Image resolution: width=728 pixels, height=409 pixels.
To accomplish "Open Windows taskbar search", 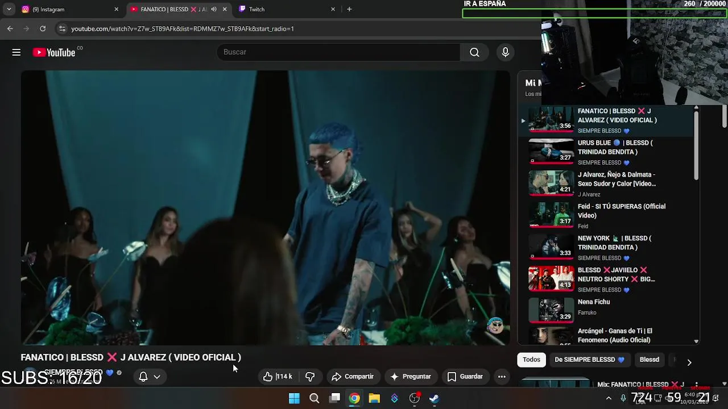I will click(x=314, y=398).
